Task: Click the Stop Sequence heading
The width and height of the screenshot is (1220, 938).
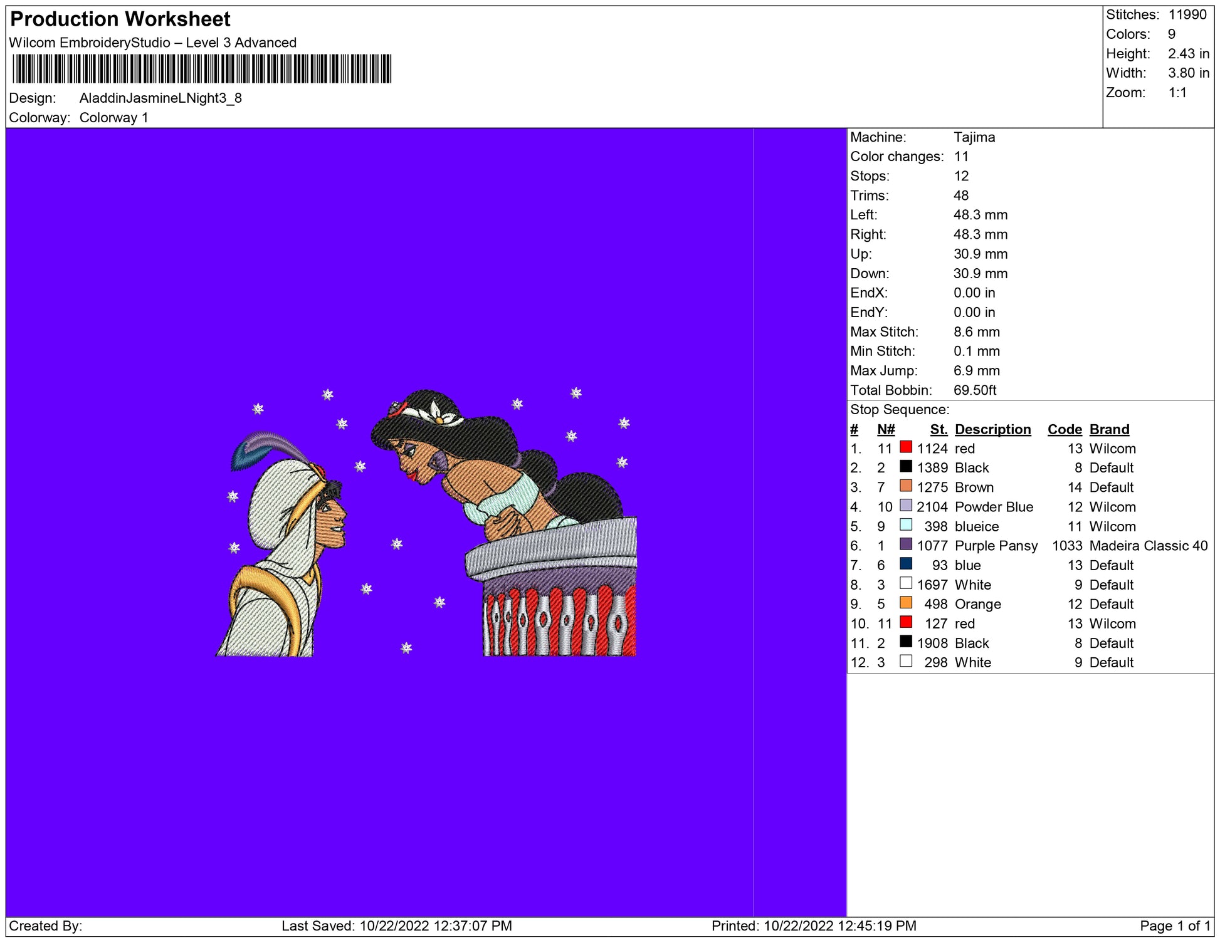Action: [900, 410]
